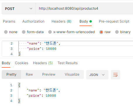Click response line number 1
The width and height of the screenshot is (133, 107).
11,85
